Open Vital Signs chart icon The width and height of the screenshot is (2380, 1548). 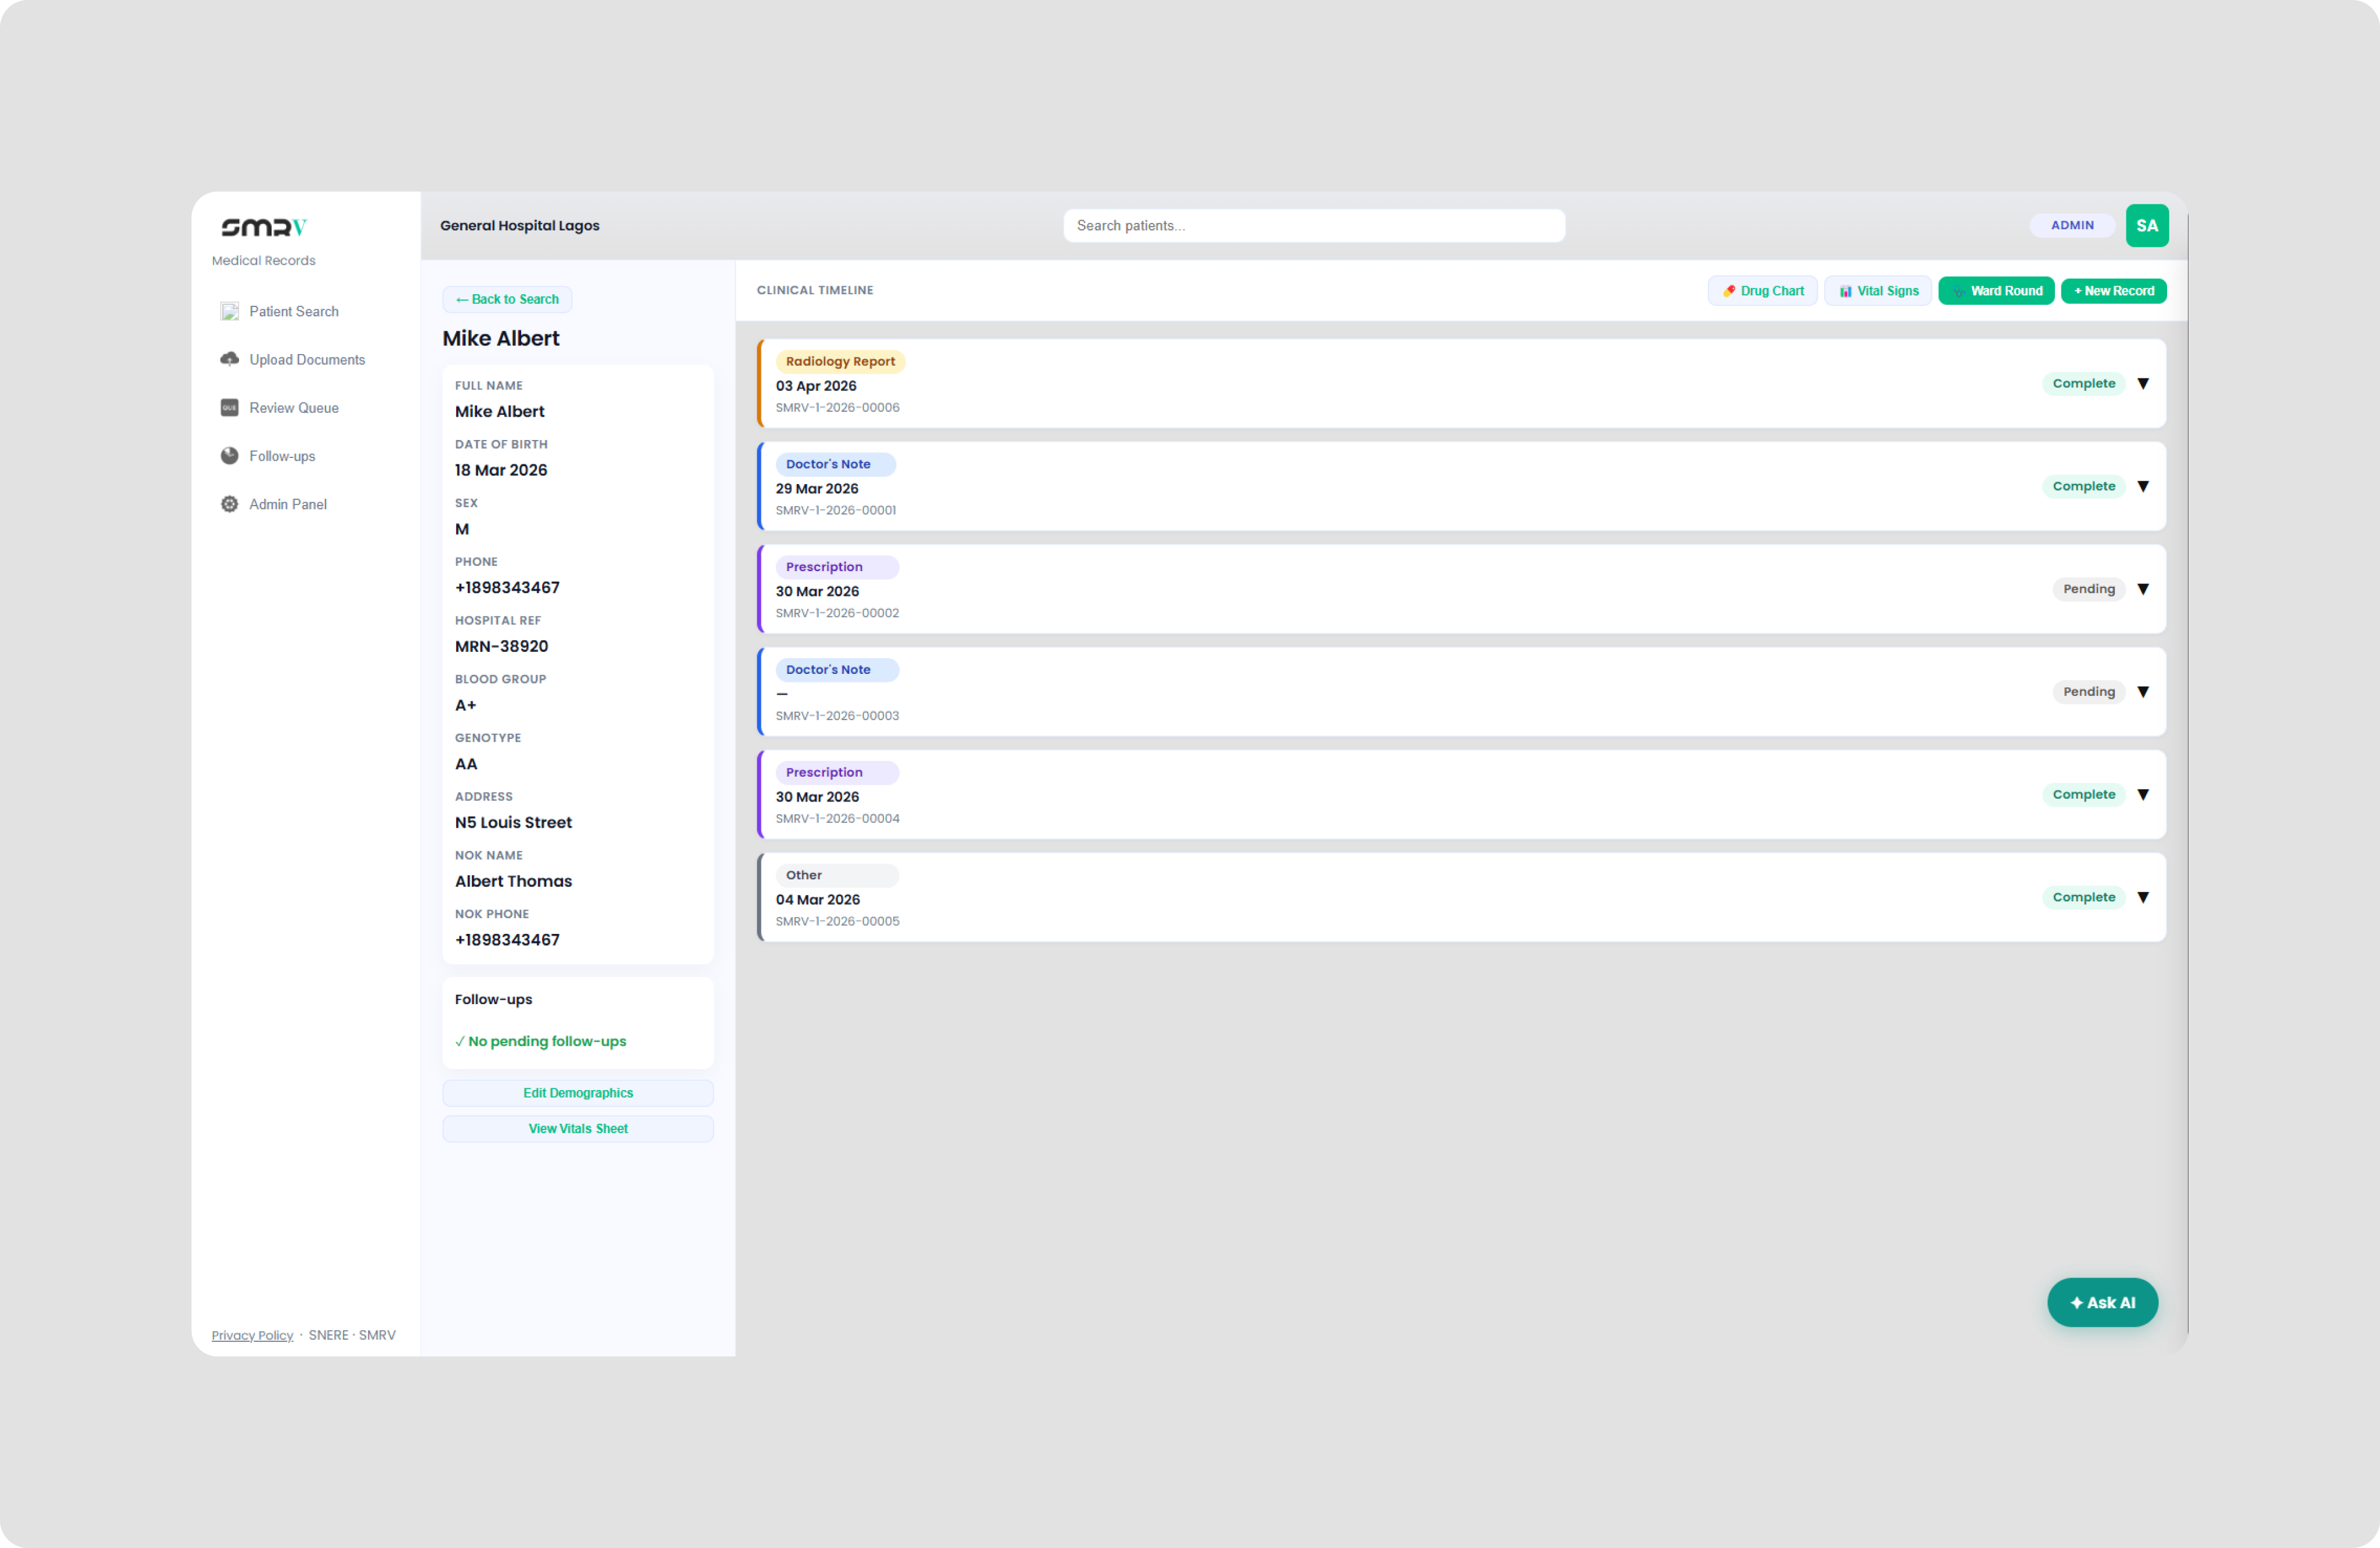(1845, 291)
